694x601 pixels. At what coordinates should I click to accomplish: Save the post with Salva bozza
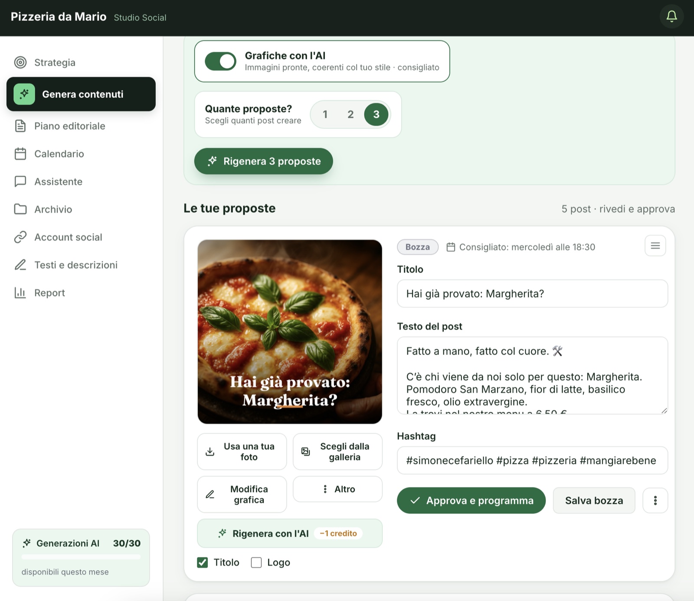594,500
